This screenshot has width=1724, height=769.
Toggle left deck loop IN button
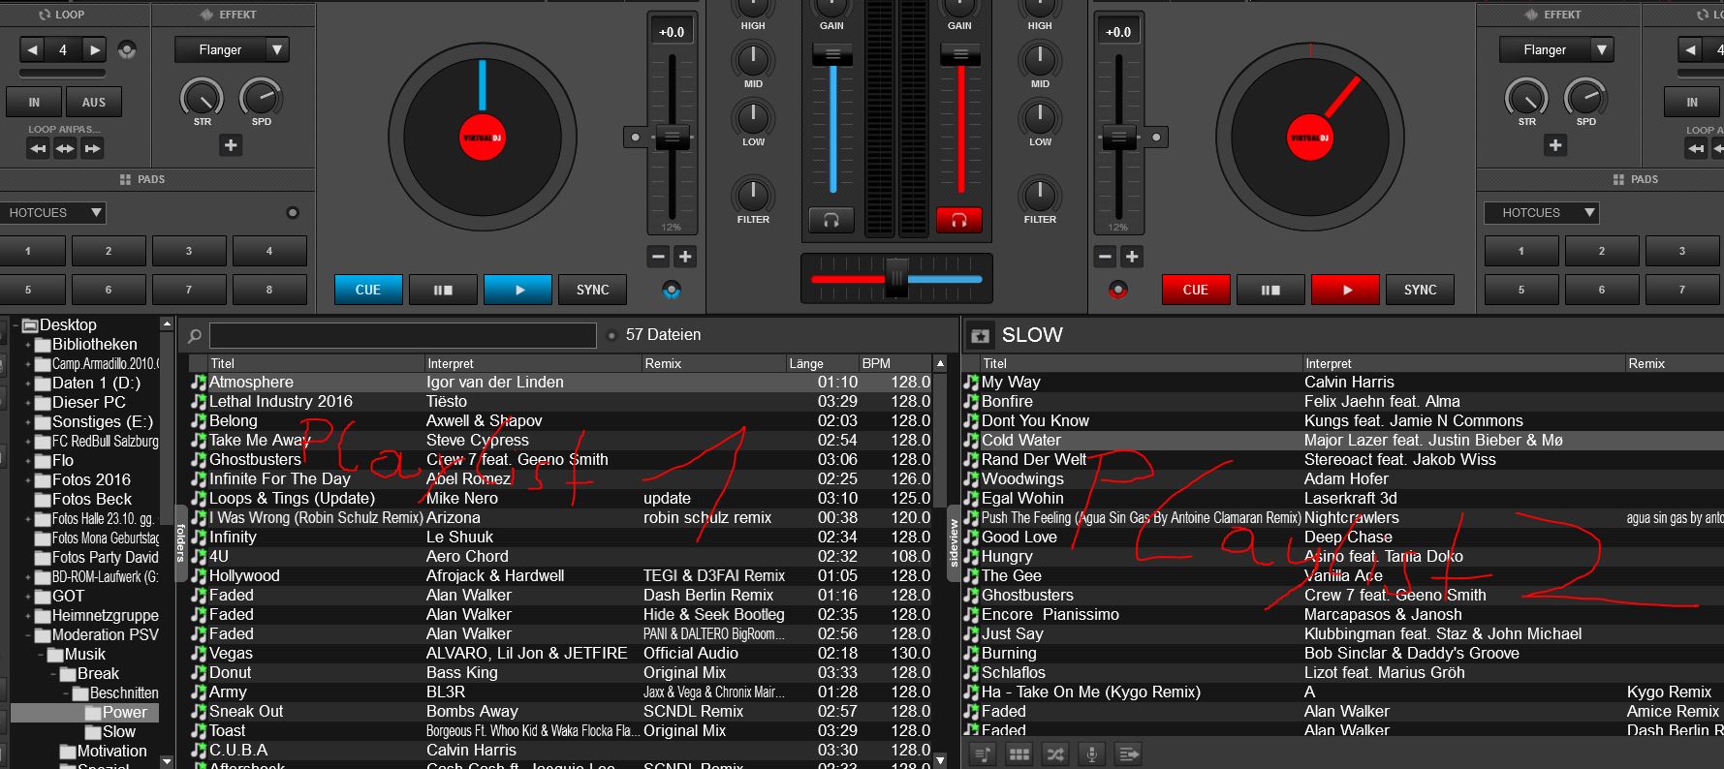(34, 102)
